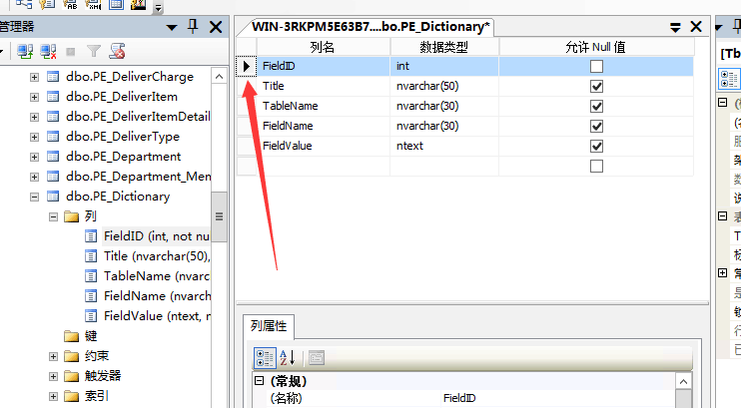The image size is (741, 408).
Task: Collapse the dbo.PE_Dictionary table node
Action: pos(34,197)
